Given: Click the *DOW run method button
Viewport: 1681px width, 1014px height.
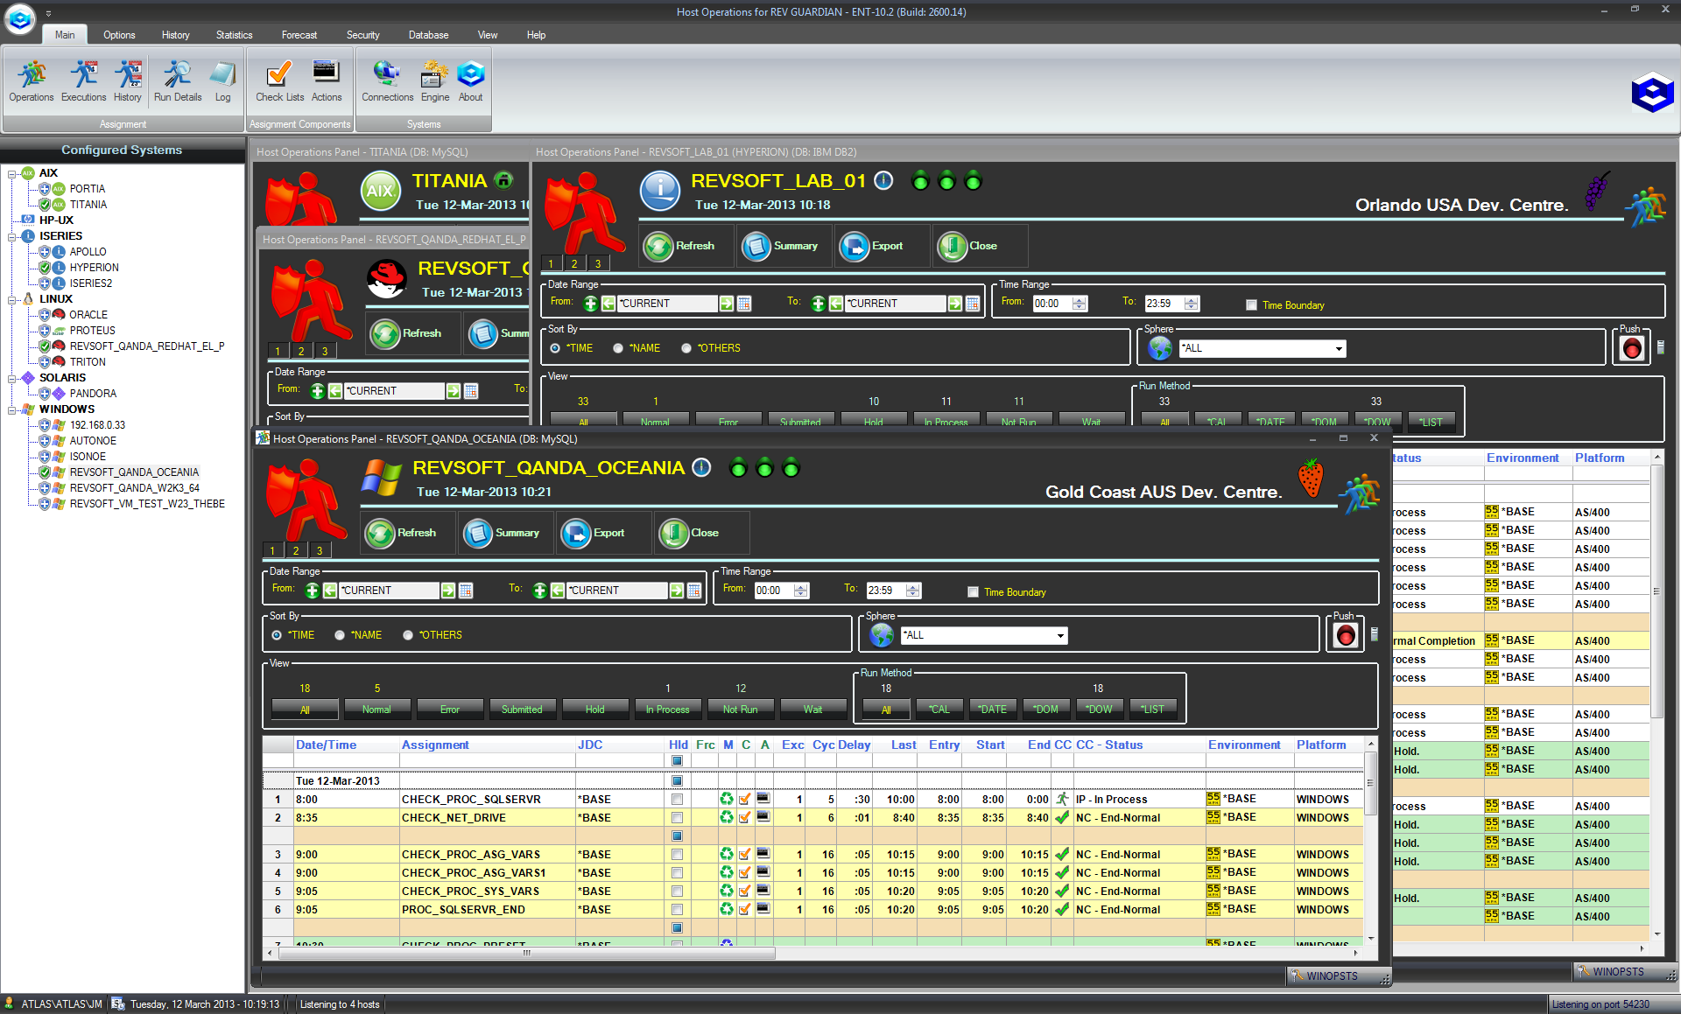Looking at the screenshot, I should tap(1099, 710).
